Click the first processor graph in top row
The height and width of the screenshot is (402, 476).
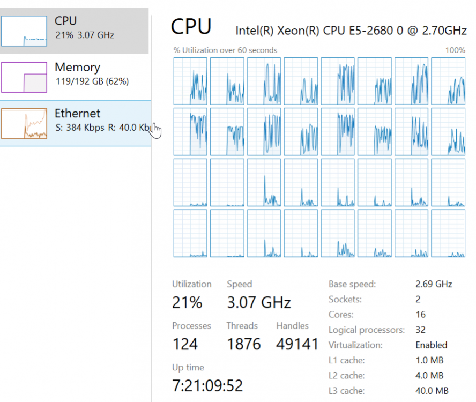190,81
